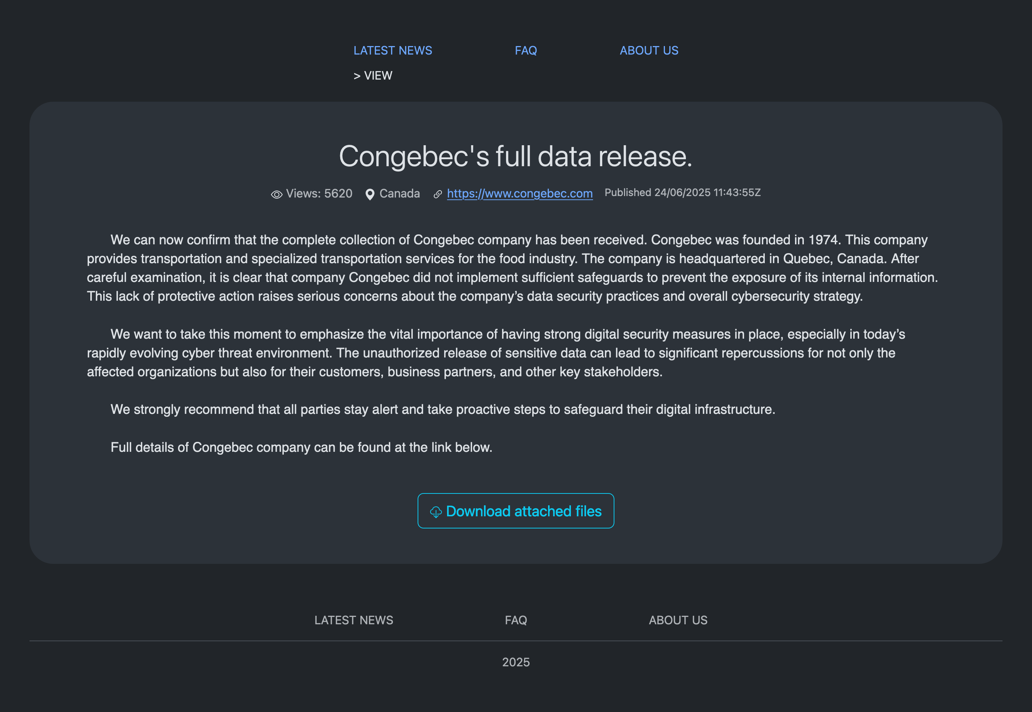Click the > VIEW breadcrumb text
The height and width of the screenshot is (712, 1032).
pos(373,76)
